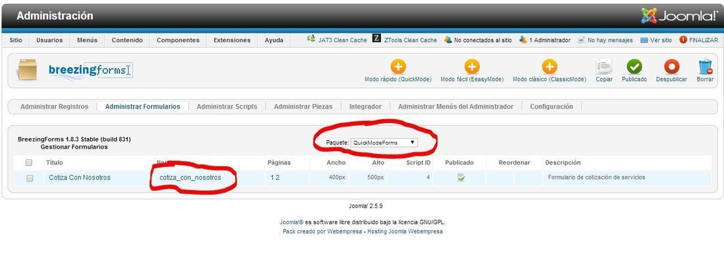Click the green Publicado toolbar icon
Viewport: 724px width, 280px height.
634,67
